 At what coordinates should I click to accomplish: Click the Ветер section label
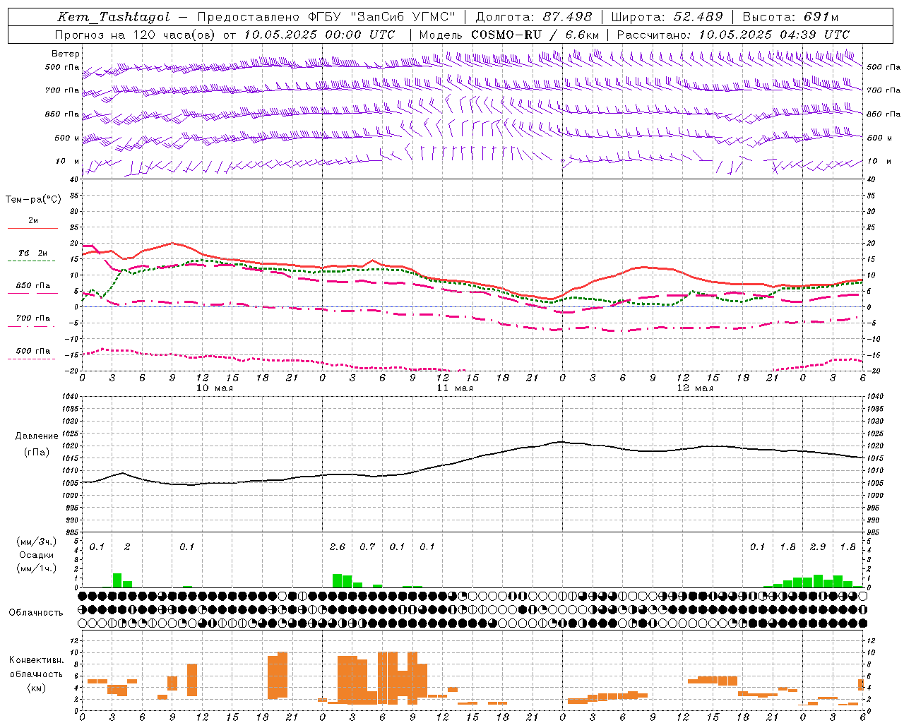click(66, 54)
